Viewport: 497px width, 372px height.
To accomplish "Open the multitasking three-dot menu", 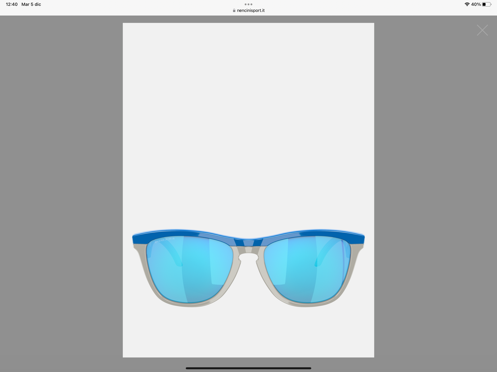I will coord(248,4).
